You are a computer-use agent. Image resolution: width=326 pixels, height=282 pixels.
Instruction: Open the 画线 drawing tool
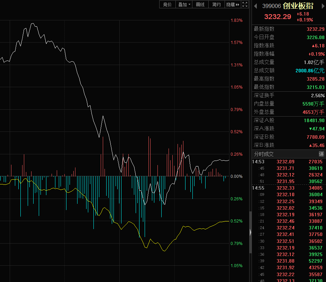point(200,4)
